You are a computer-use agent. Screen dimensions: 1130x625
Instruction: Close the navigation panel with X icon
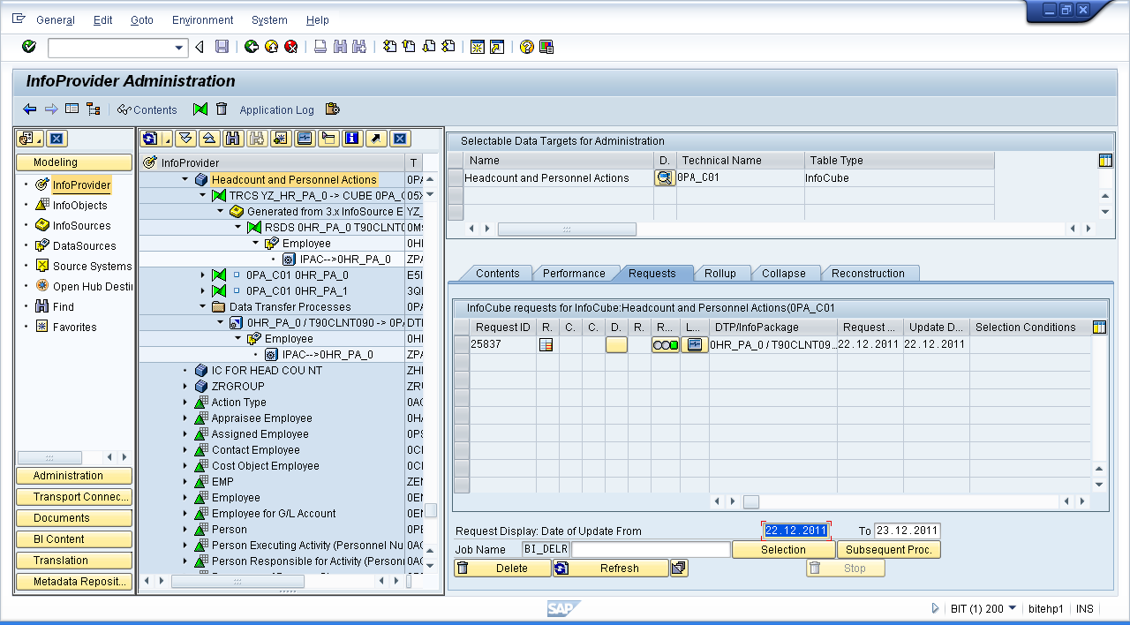[56, 139]
